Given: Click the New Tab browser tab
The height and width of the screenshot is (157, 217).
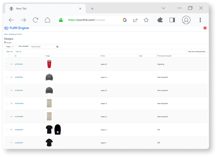Looking at the screenshot, I should [45, 9].
